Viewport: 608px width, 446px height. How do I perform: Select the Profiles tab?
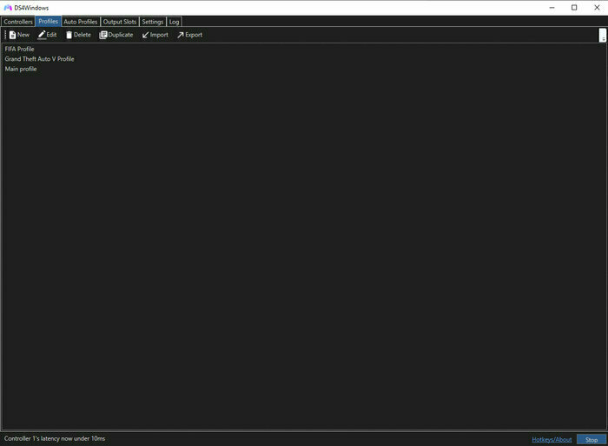coord(48,22)
